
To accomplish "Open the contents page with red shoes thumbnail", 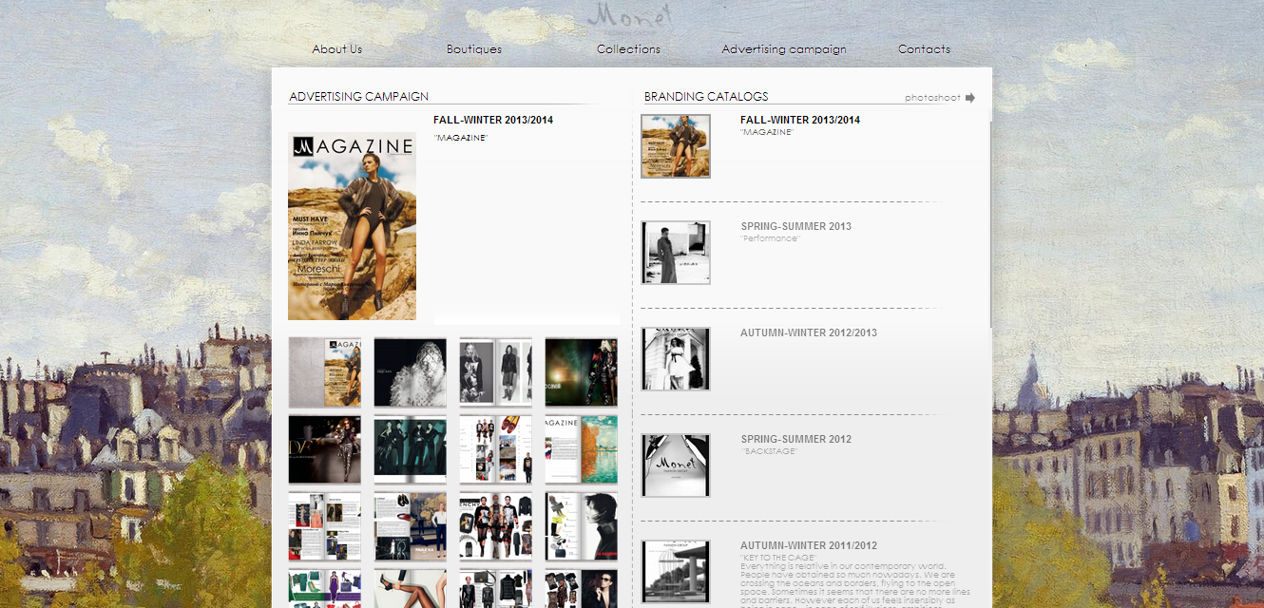I will point(496,449).
